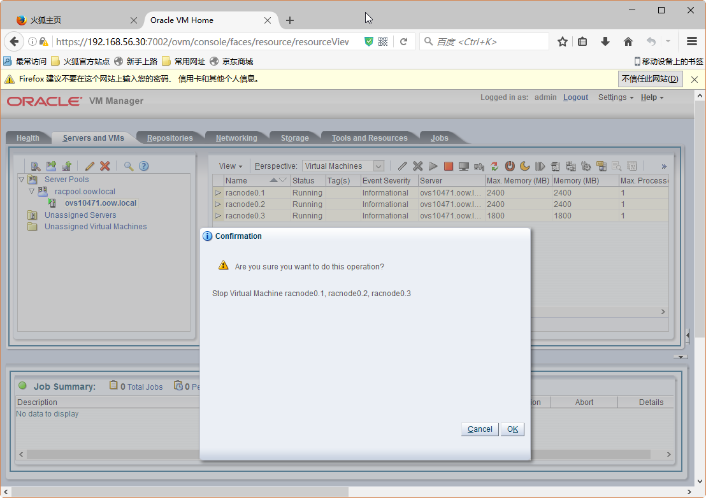Dismiss the Firefox warning bar with X
Image resolution: width=706 pixels, height=498 pixels.
click(695, 80)
